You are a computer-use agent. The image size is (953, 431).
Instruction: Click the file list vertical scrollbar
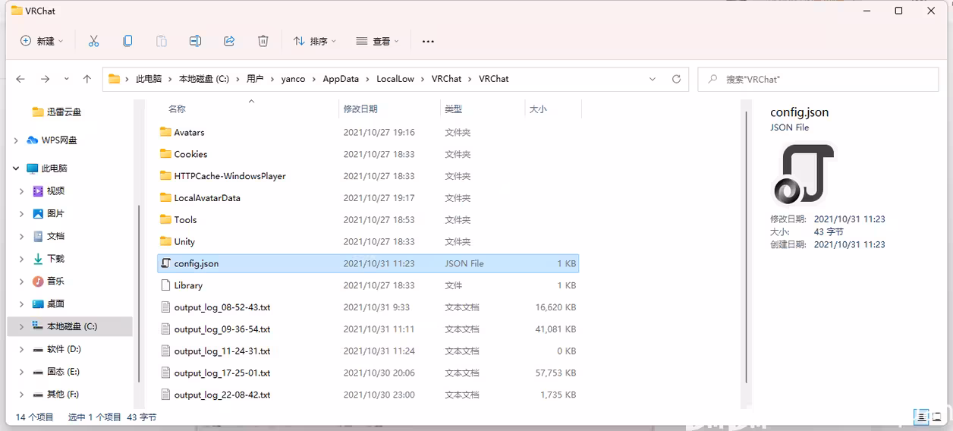pyautogui.click(x=747, y=249)
